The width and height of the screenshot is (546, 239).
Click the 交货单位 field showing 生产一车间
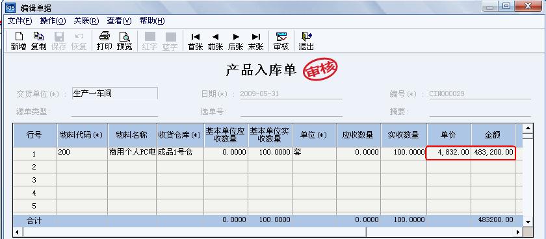(x=115, y=94)
